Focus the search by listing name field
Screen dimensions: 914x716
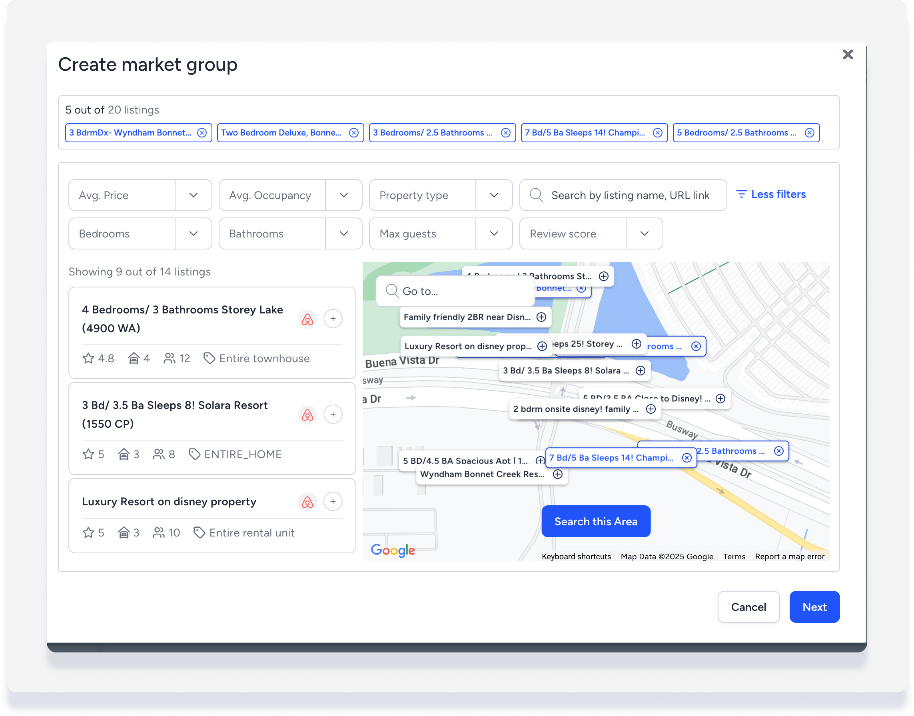pos(630,195)
